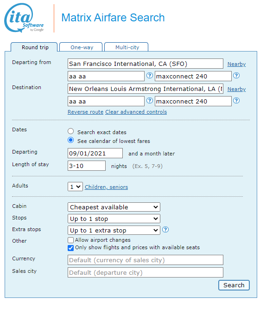266x310 pixels.
Task: Open help icon next to departure maxconnect field
Action: (x=236, y=76)
